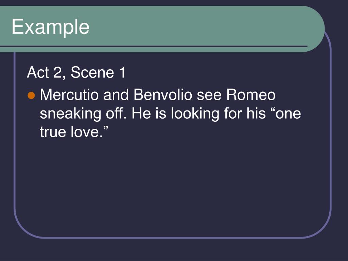Click the word "Romeo"

pos(251,94)
